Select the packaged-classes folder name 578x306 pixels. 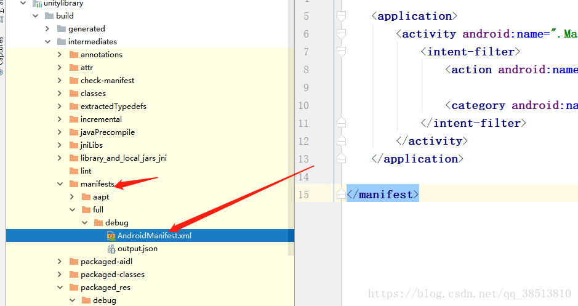(113, 275)
